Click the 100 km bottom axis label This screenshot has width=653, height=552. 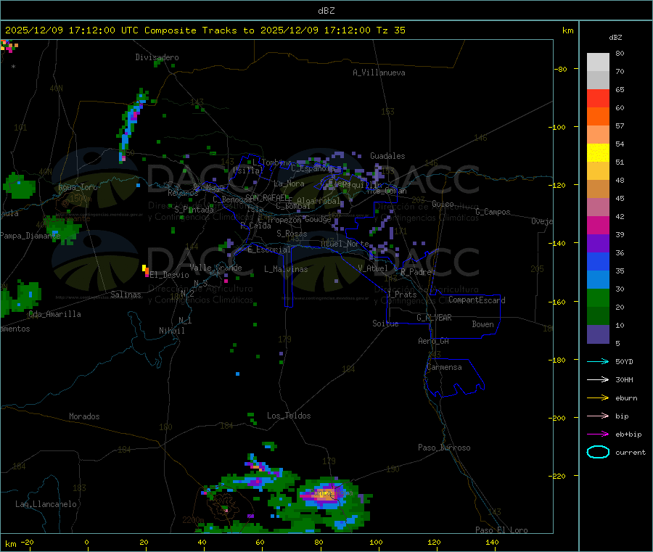(x=376, y=543)
